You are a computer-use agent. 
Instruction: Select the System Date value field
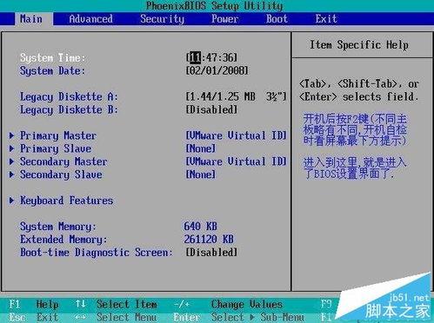(217, 70)
